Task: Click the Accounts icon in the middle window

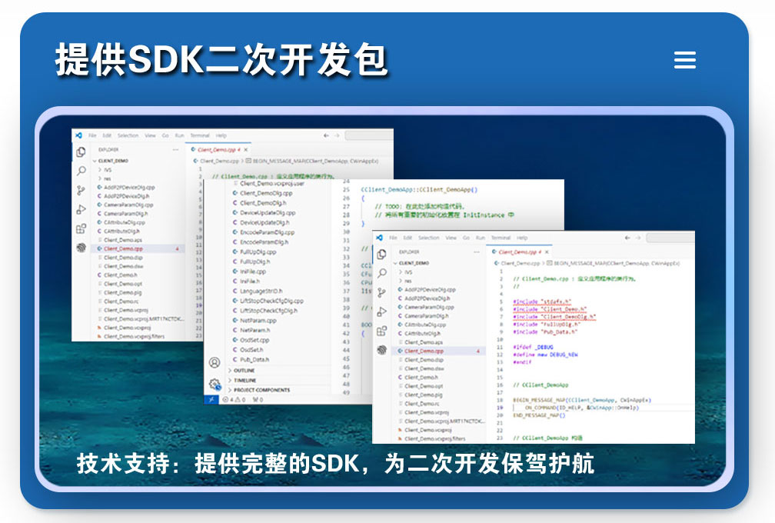Action: (x=215, y=362)
